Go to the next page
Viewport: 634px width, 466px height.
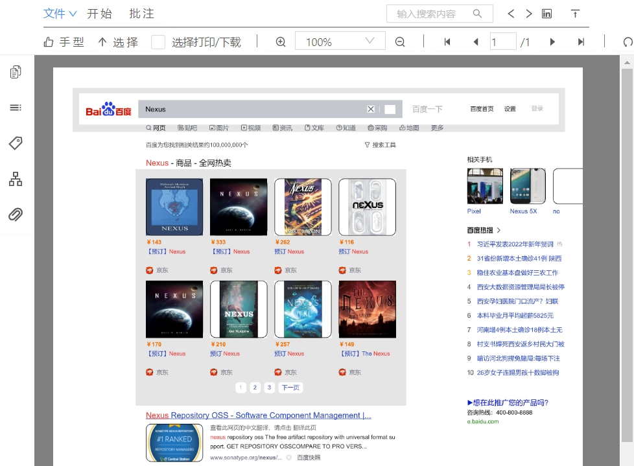pyautogui.click(x=552, y=42)
